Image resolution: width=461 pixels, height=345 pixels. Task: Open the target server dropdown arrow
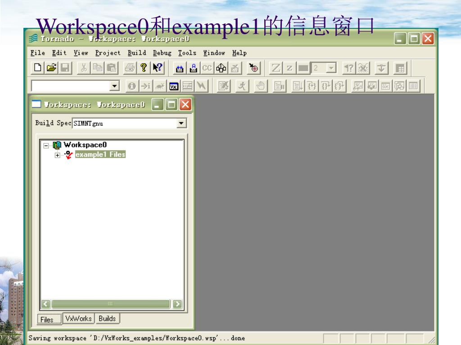(x=114, y=86)
